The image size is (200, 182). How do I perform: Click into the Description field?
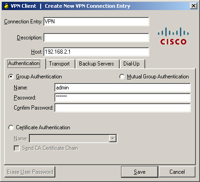96,38
